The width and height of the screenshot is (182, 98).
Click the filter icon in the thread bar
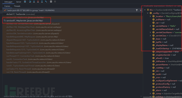point(137,10)
